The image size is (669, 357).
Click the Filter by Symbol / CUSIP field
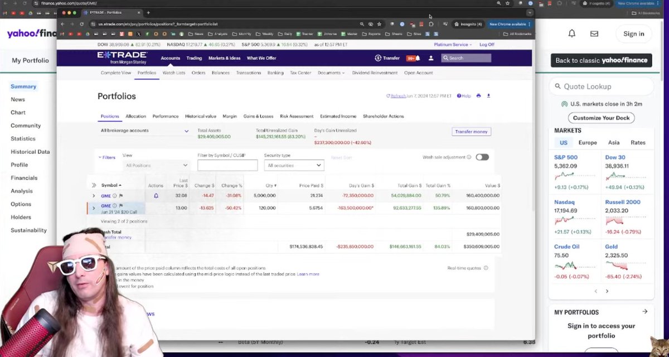tap(227, 165)
